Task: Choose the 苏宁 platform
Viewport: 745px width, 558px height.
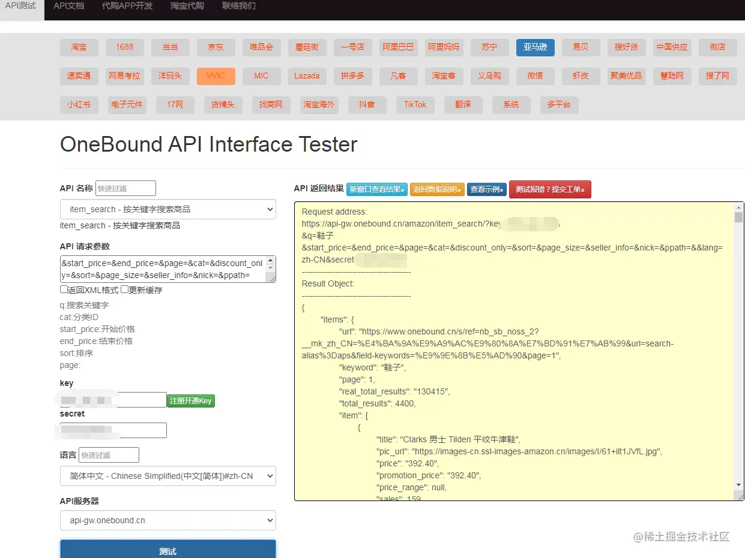Action: click(x=490, y=47)
